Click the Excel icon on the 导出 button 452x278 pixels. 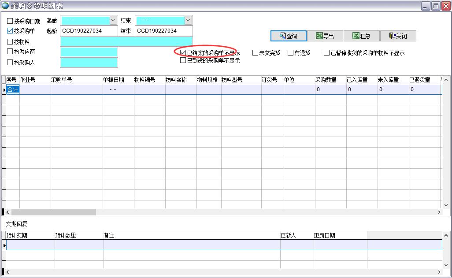coord(320,36)
